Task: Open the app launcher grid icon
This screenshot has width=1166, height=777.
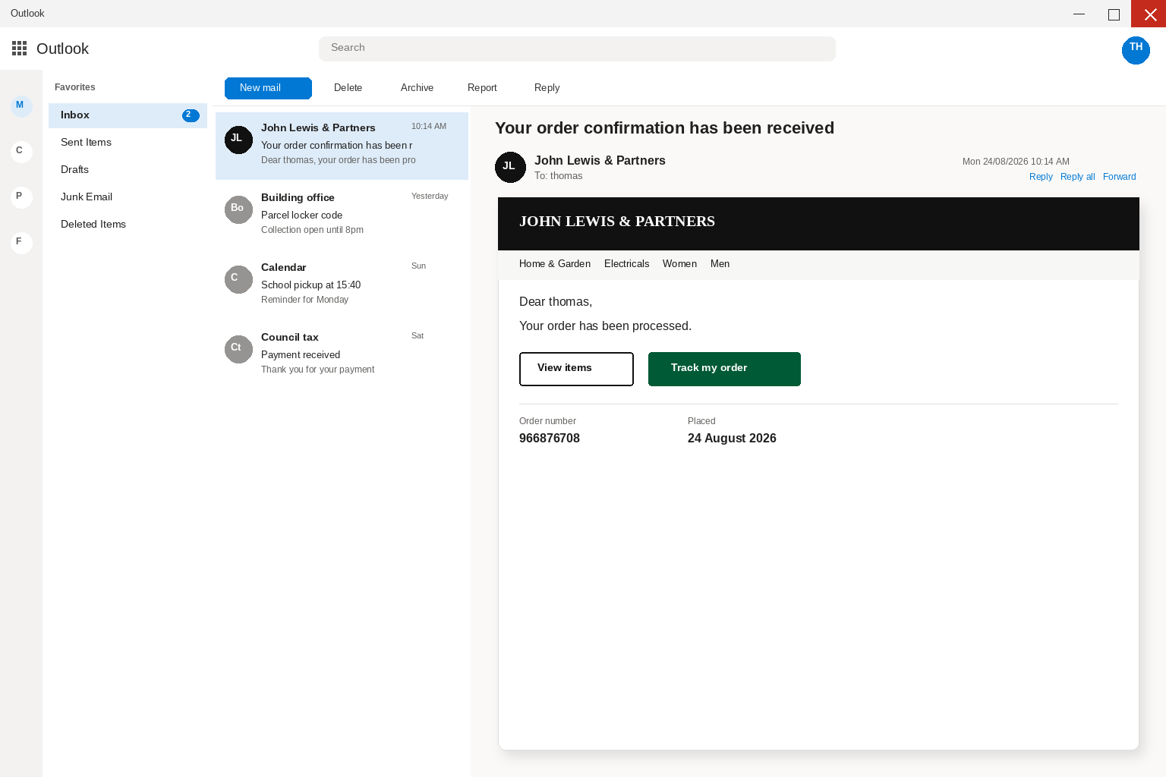Action: coord(20,49)
